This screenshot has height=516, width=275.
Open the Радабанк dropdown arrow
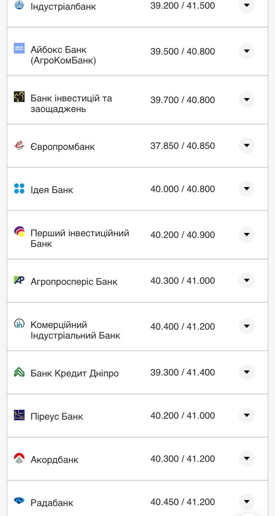point(246,501)
